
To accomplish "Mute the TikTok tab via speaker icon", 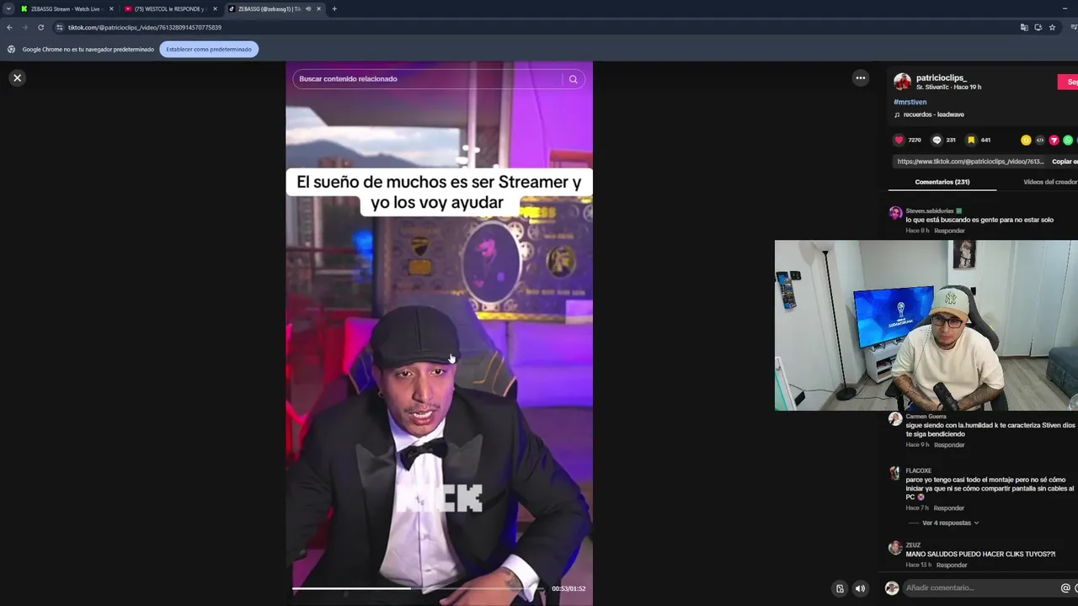I will 307,8.
